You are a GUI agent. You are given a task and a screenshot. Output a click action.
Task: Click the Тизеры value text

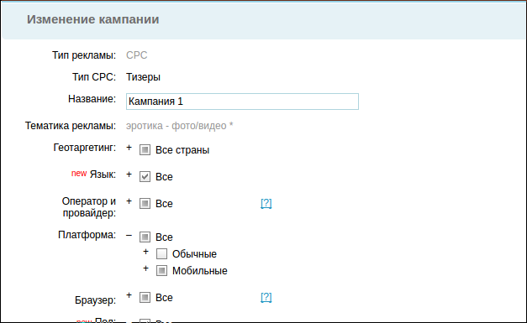[143, 77]
